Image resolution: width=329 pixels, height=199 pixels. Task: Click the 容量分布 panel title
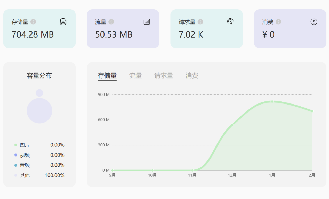coord(39,75)
